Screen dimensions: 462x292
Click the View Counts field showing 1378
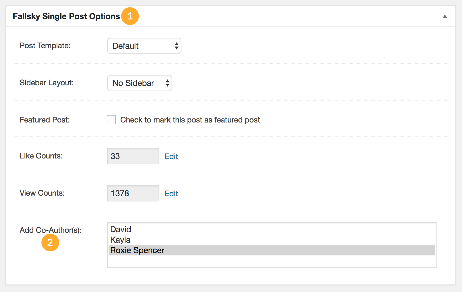pyautogui.click(x=133, y=193)
